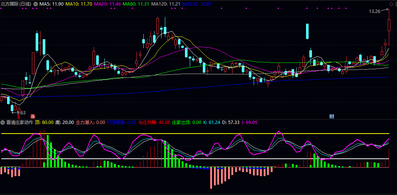
Task: Click the 底: 20.00 value
Action: coord(65,122)
